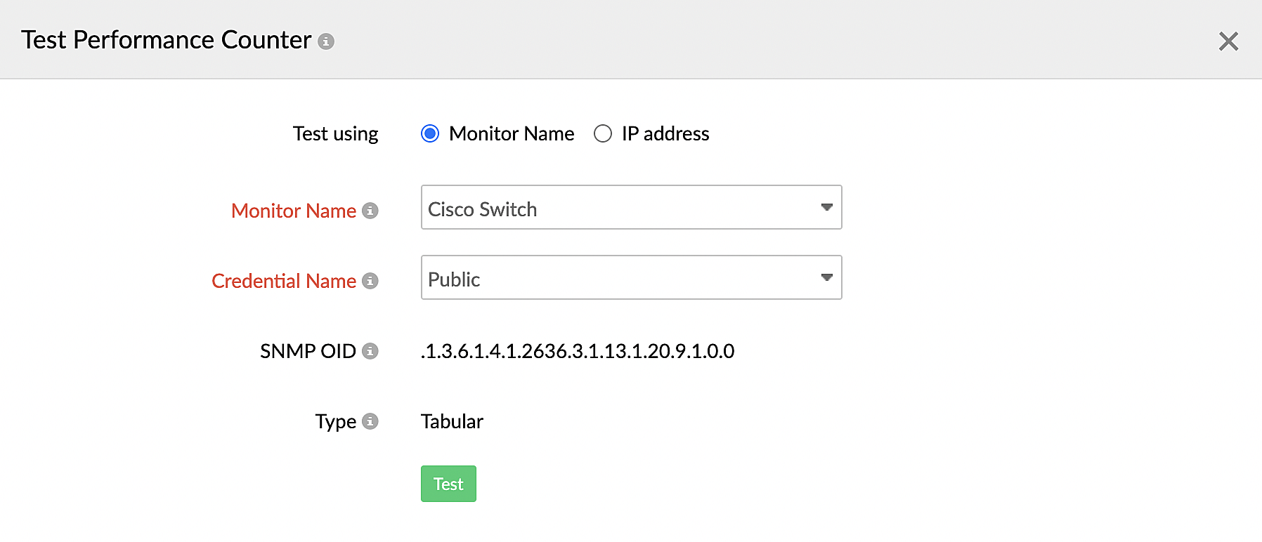This screenshot has height=542, width=1262.
Task: Select the Monitor Name radio button
Action: pos(430,133)
